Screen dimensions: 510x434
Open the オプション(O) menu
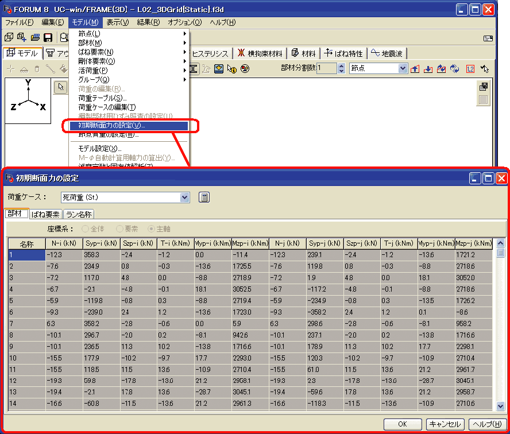(185, 22)
